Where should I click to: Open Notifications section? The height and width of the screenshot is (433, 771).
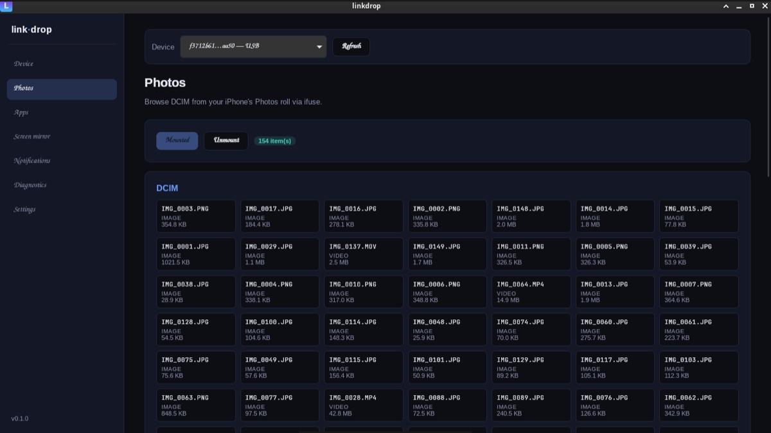[62, 161]
